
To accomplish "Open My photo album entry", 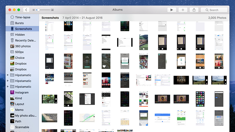I will [x=22, y=116].
